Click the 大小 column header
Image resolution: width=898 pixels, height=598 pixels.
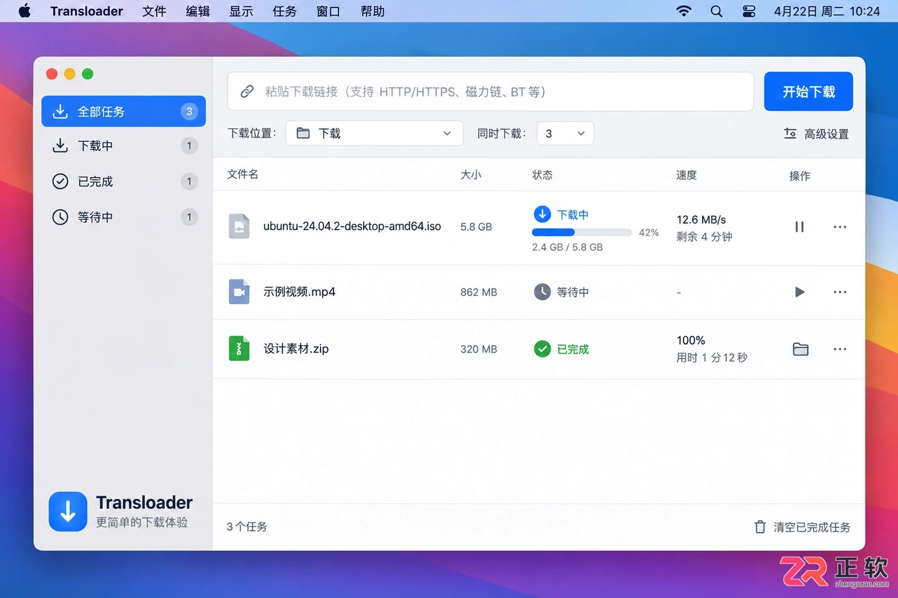point(471,175)
